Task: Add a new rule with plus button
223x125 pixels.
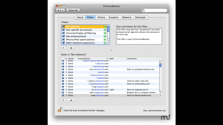Action: click(63, 100)
